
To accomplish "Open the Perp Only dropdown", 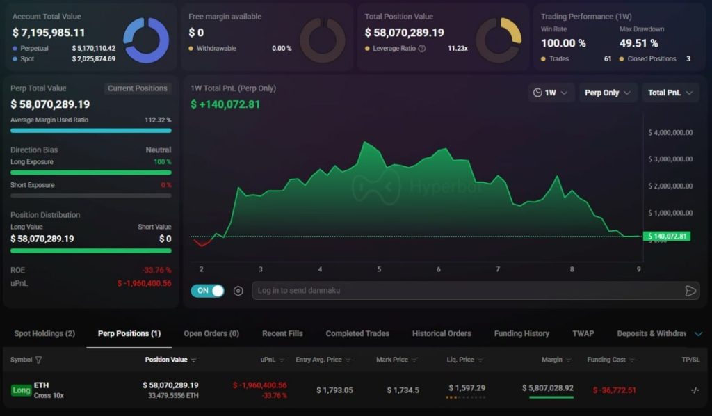I will click(607, 93).
